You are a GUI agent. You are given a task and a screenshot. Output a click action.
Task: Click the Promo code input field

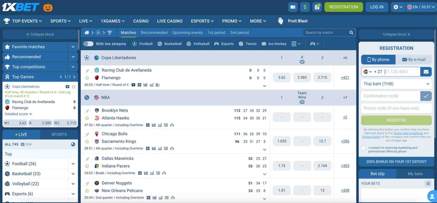click(396, 108)
